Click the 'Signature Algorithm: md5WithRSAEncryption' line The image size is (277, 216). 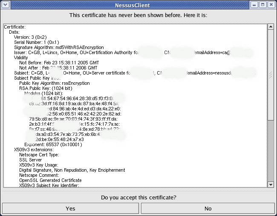point(59,48)
